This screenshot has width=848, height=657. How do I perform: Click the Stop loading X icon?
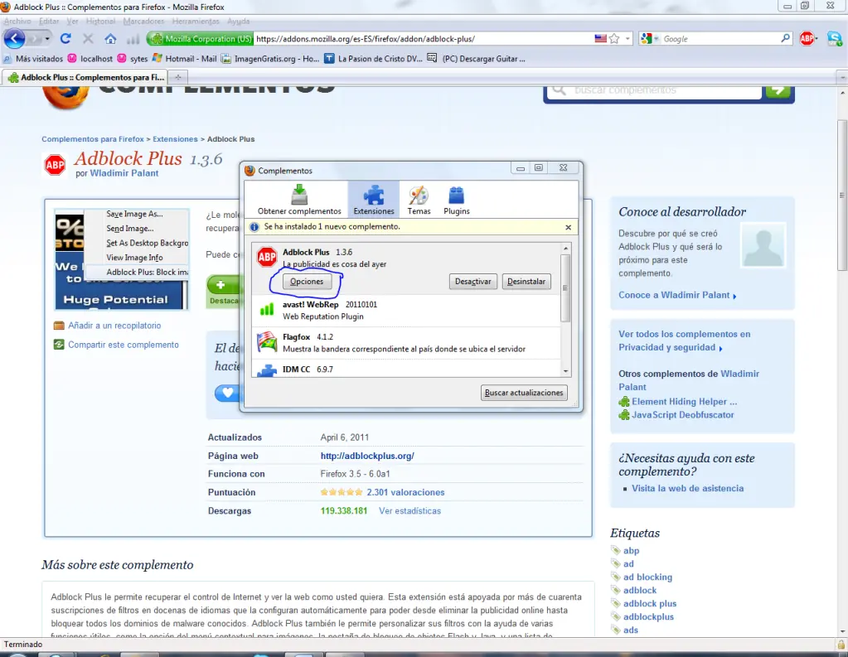point(88,39)
